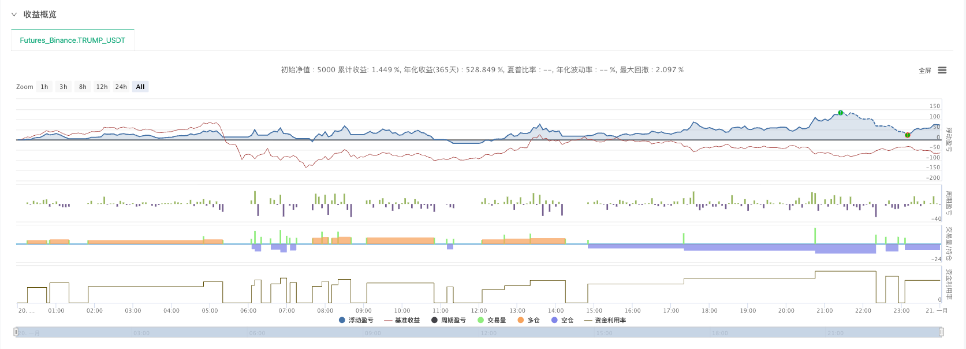The width and height of the screenshot is (966, 349).
Task: Select the Futures_Binance.TRUMP_USDT tab
Action: pos(72,40)
